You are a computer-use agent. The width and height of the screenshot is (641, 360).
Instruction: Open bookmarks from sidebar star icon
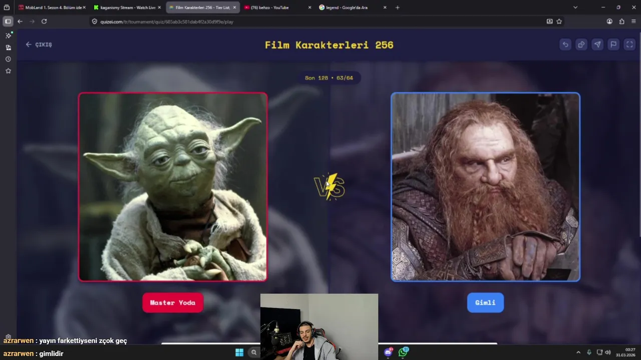pos(8,71)
